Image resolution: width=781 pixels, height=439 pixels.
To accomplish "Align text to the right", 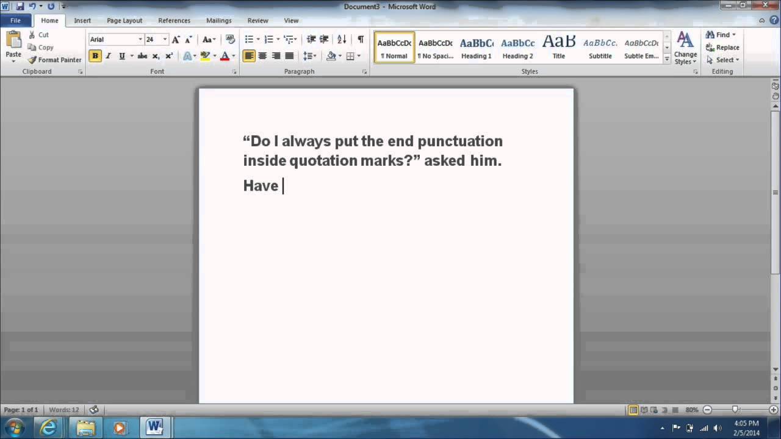I will coord(276,56).
